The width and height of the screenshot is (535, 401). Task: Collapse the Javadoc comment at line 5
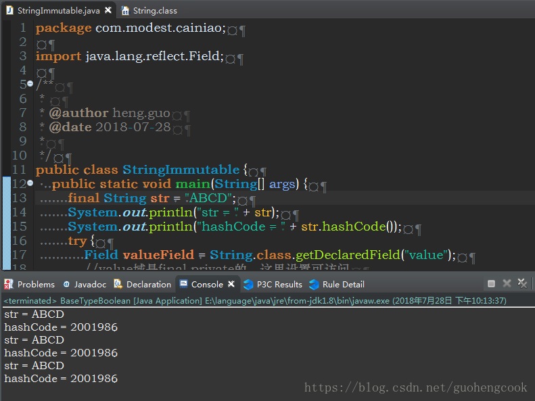tap(30, 84)
